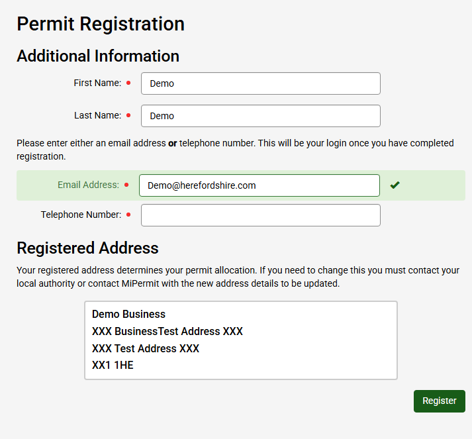Click the red required dot beside Email Address
472x439 pixels.
pyautogui.click(x=126, y=185)
